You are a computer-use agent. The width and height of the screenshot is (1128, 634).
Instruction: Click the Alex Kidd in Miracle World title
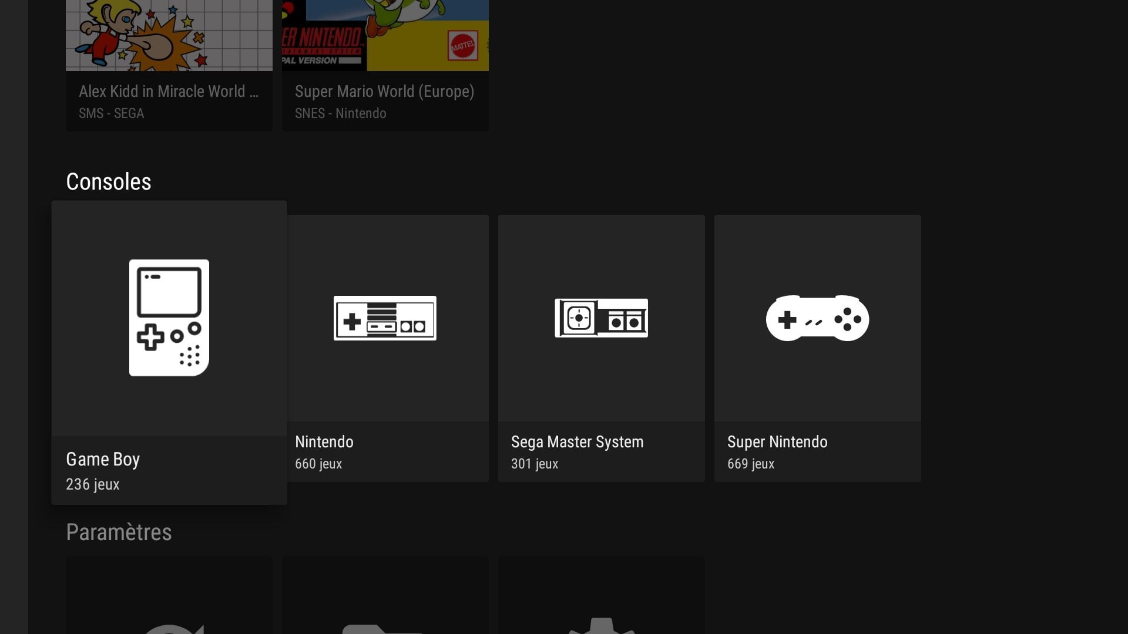click(168, 92)
